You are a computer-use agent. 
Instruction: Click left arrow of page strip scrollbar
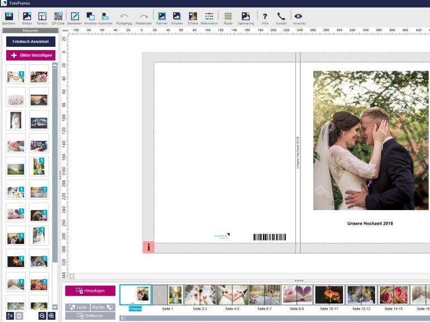pyautogui.click(x=122, y=318)
